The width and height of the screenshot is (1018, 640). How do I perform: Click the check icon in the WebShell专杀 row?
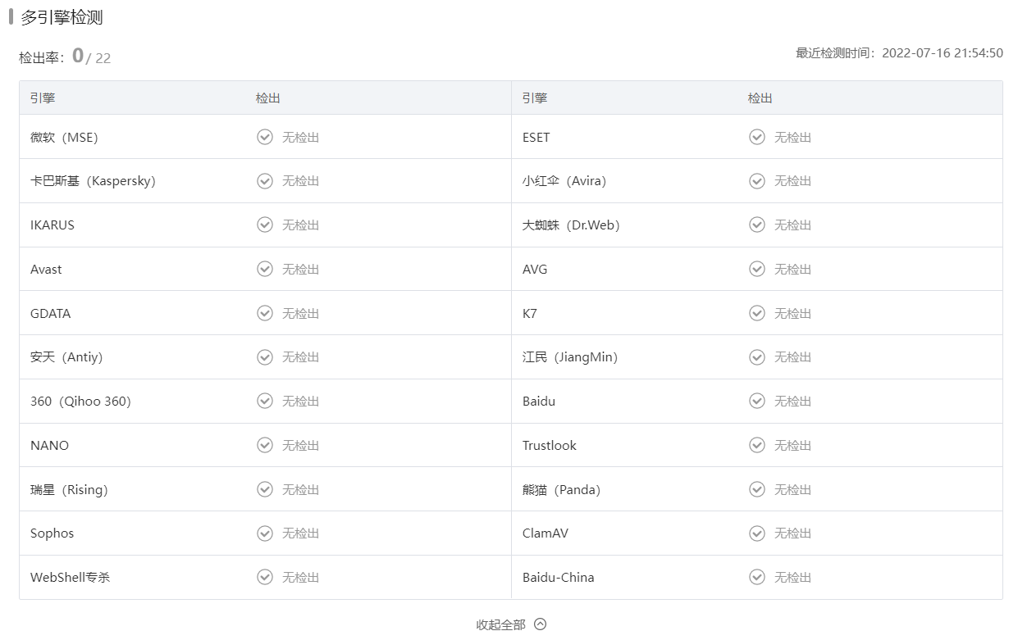click(x=265, y=577)
